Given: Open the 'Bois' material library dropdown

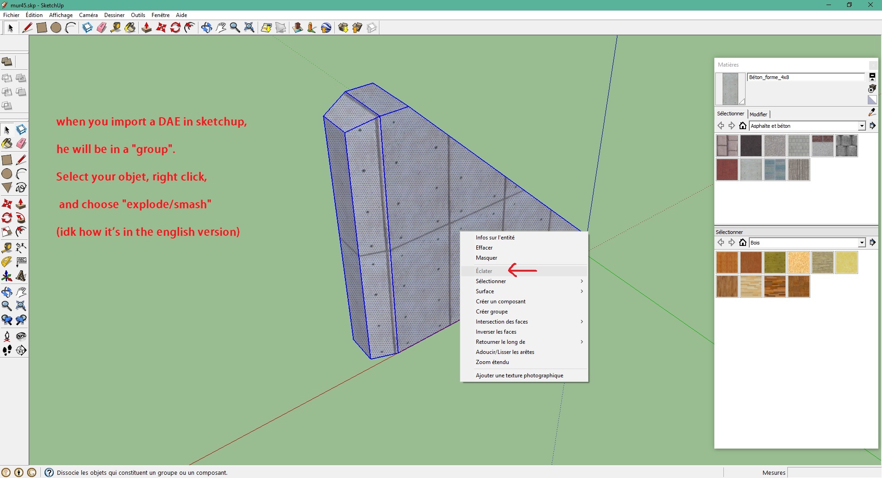Looking at the screenshot, I should click(862, 243).
